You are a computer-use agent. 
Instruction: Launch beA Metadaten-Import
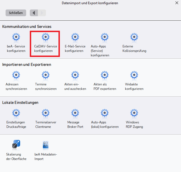click(x=46, y=150)
